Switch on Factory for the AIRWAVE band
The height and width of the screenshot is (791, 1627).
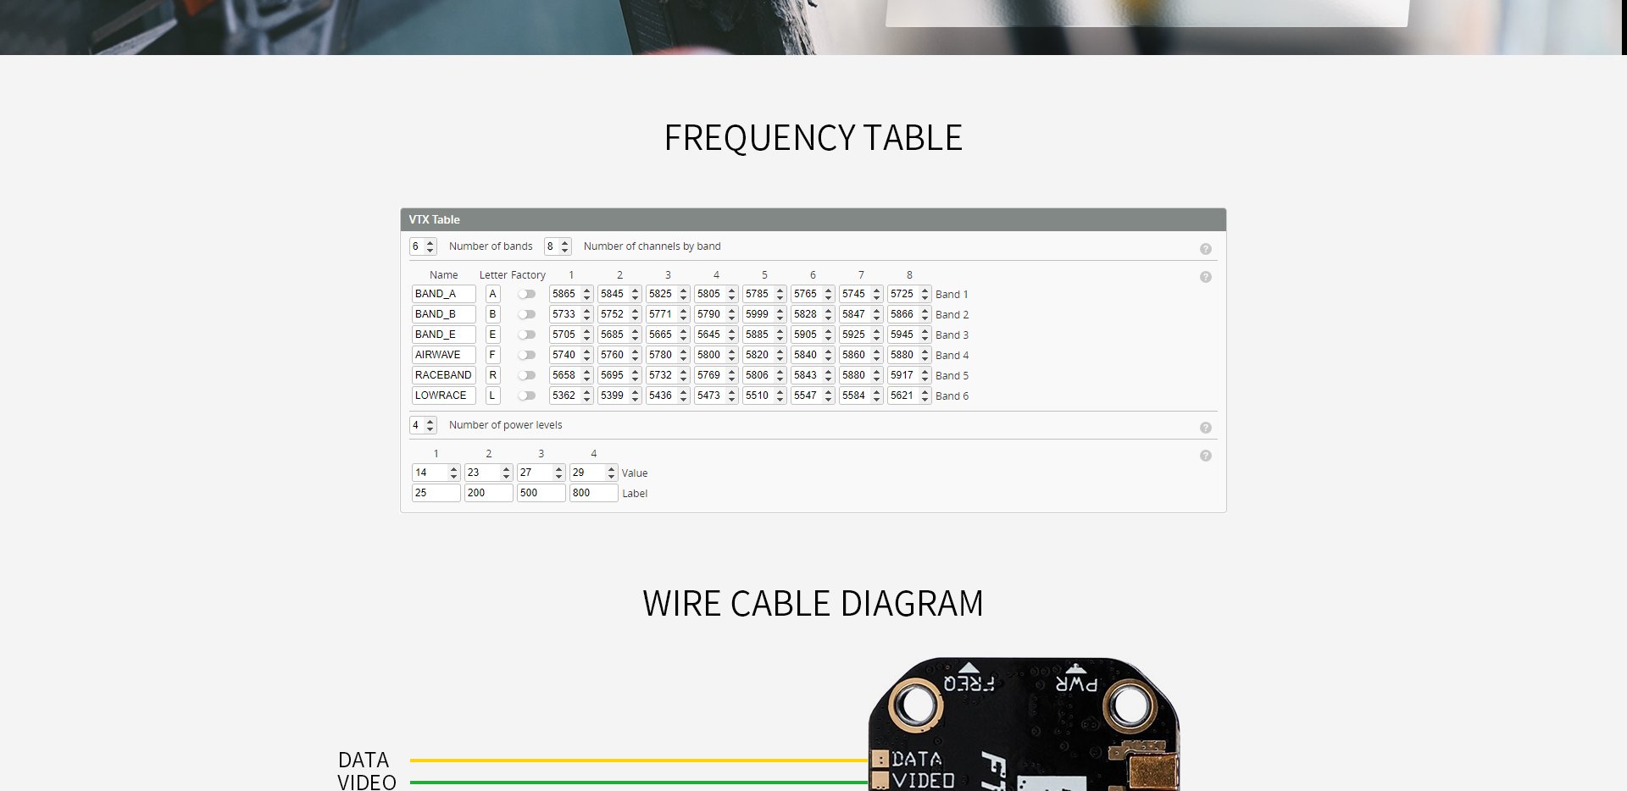pyautogui.click(x=527, y=355)
